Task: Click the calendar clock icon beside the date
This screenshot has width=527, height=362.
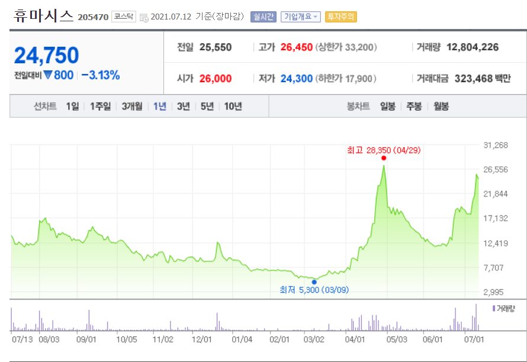Action: (x=144, y=18)
